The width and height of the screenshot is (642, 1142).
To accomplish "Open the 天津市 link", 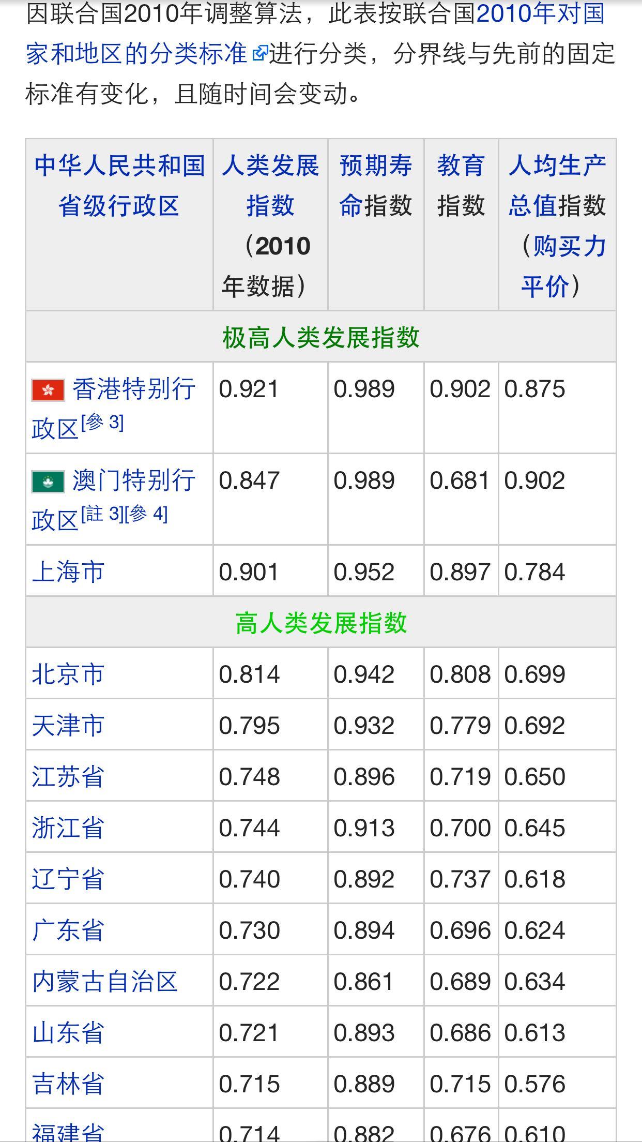I will click(x=68, y=726).
